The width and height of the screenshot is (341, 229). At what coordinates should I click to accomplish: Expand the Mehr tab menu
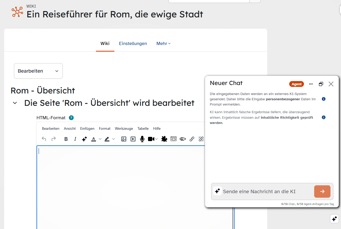[x=163, y=43]
